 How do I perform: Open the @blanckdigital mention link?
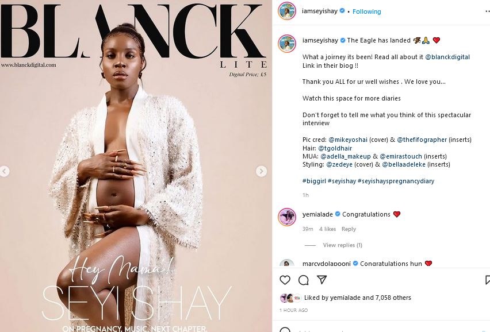tap(447, 57)
